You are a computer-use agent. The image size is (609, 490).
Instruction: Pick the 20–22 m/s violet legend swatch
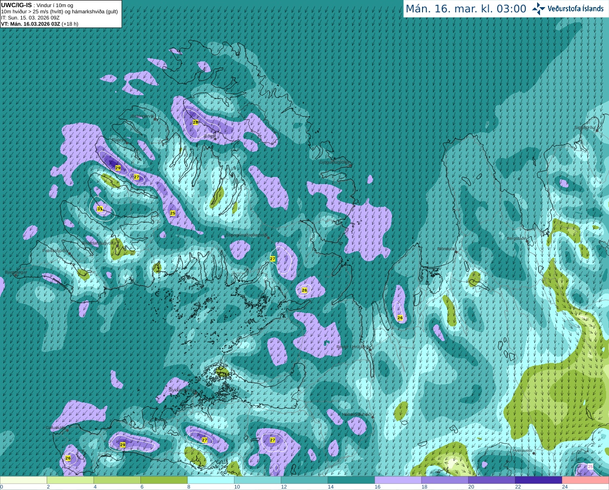pos(492,480)
